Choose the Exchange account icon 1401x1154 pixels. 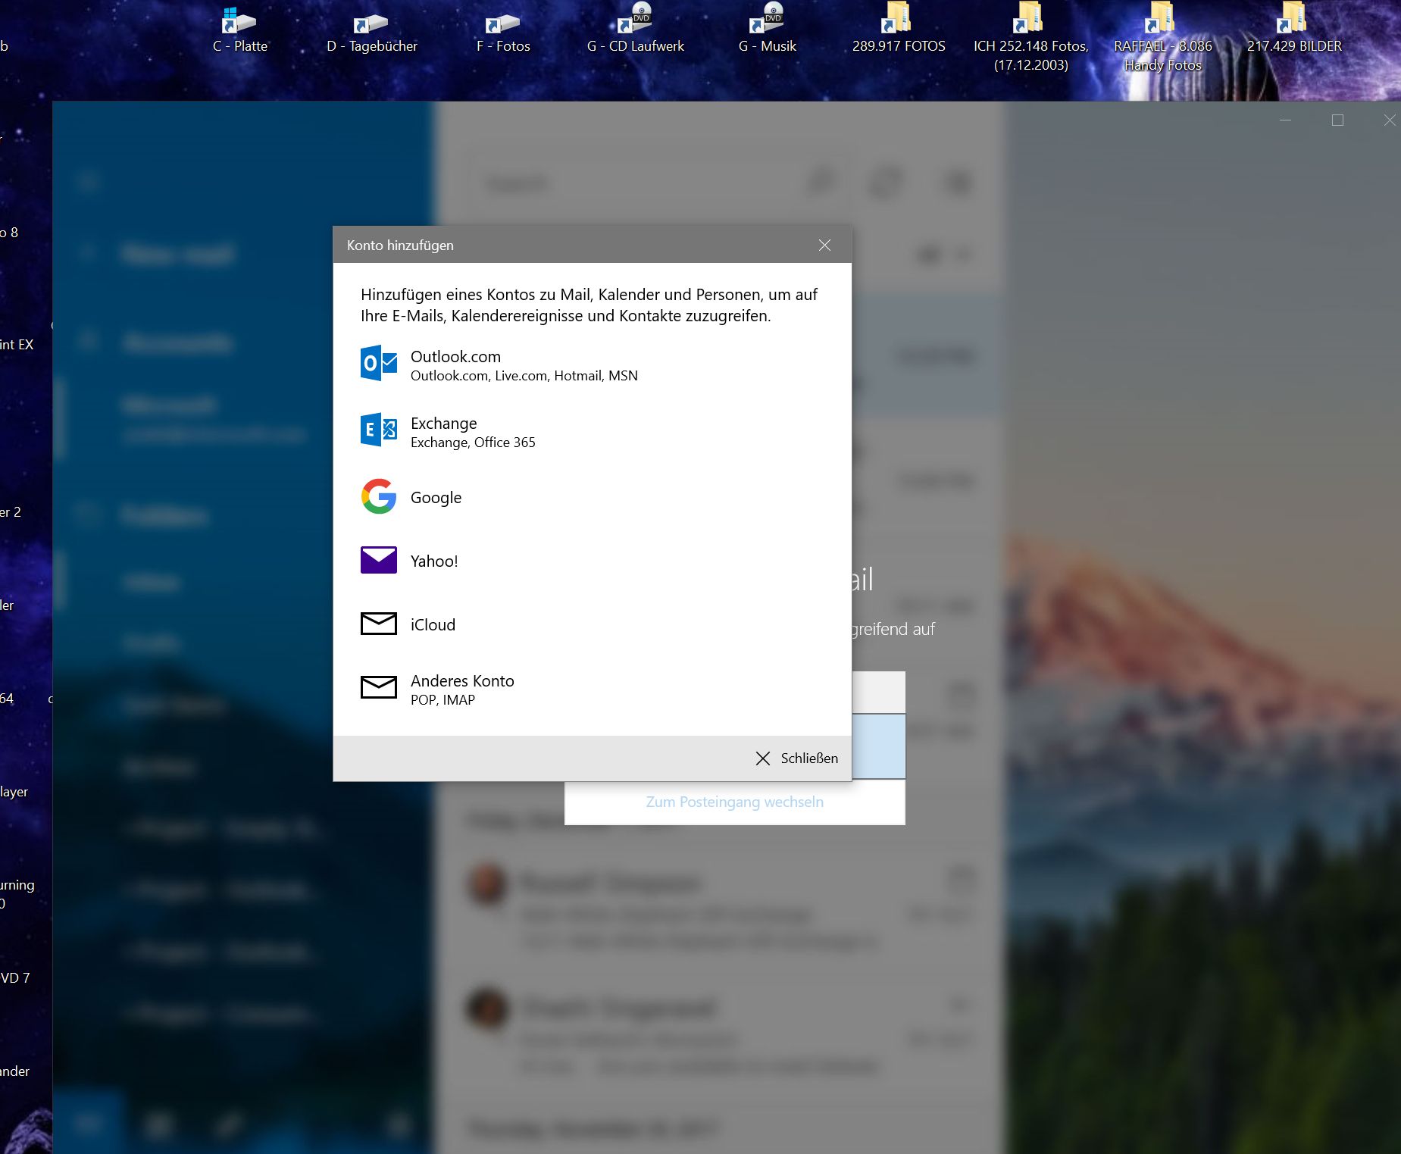tap(379, 430)
